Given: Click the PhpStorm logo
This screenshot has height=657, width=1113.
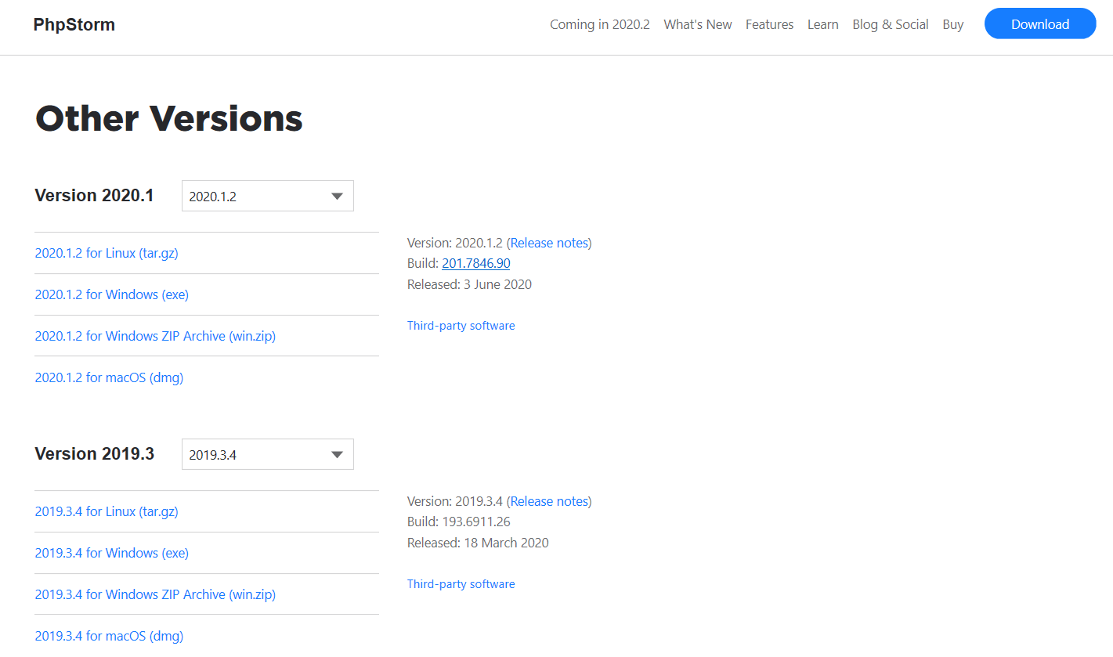Looking at the screenshot, I should (74, 24).
